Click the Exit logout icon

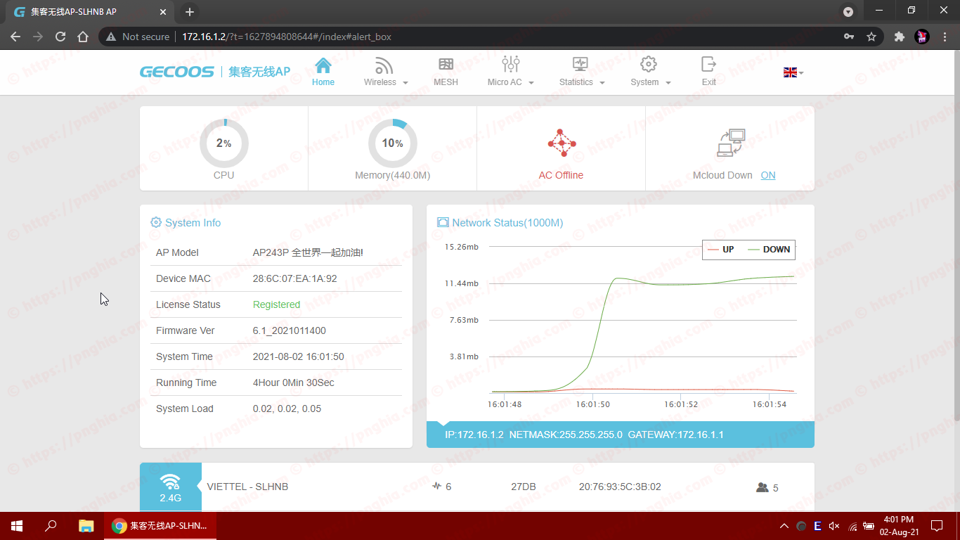coord(708,65)
